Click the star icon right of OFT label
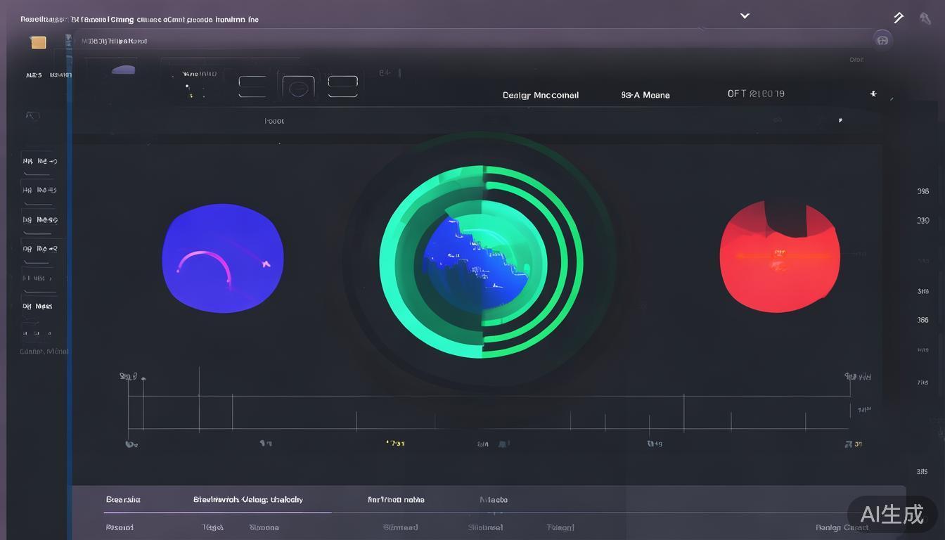The image size is (945, 540). (873, 94)
